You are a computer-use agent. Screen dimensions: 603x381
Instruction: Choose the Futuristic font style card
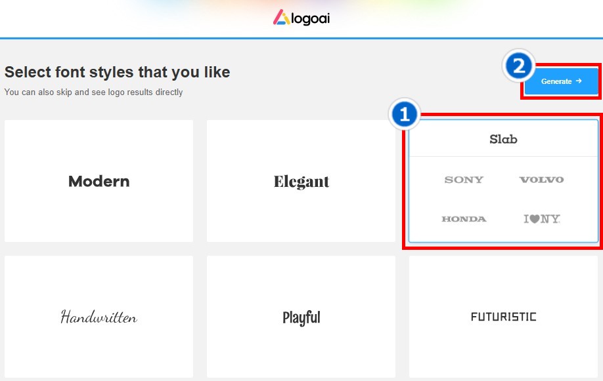[x=503, y=317]
